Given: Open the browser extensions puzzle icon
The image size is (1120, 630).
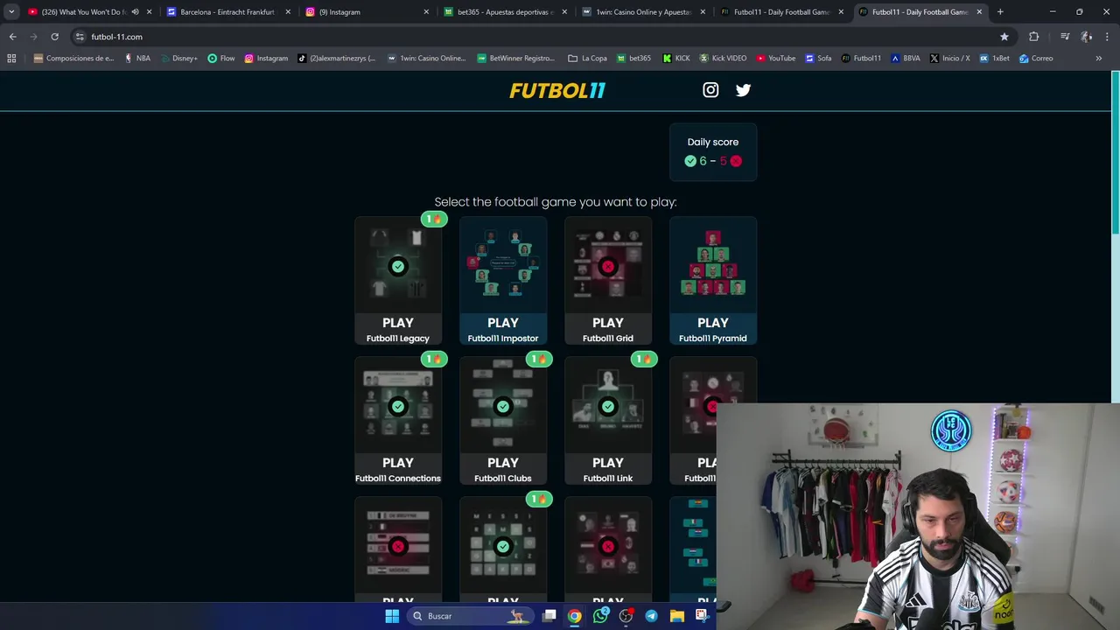Looking at the screenshot, I should click(x=1034, y=37).
